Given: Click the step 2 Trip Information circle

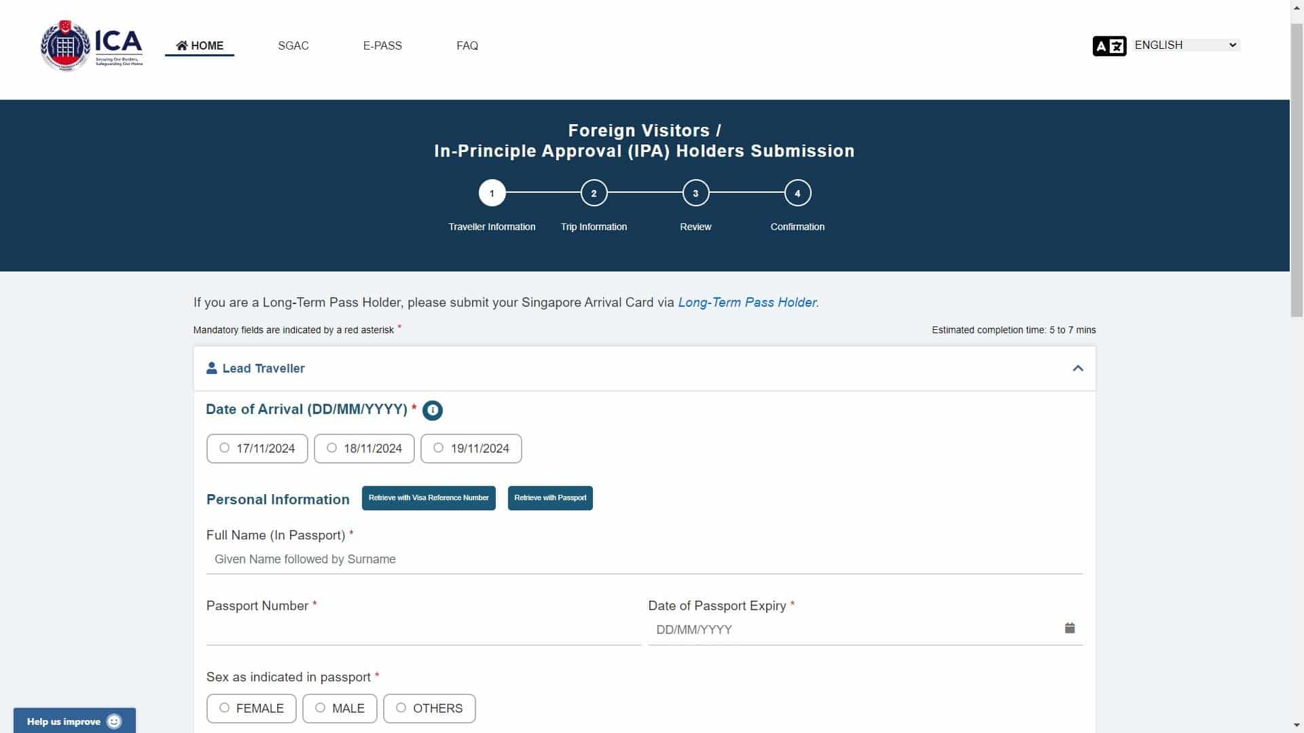Looking at the screenshot, I should pyautogui.click(x=594, y=193).
